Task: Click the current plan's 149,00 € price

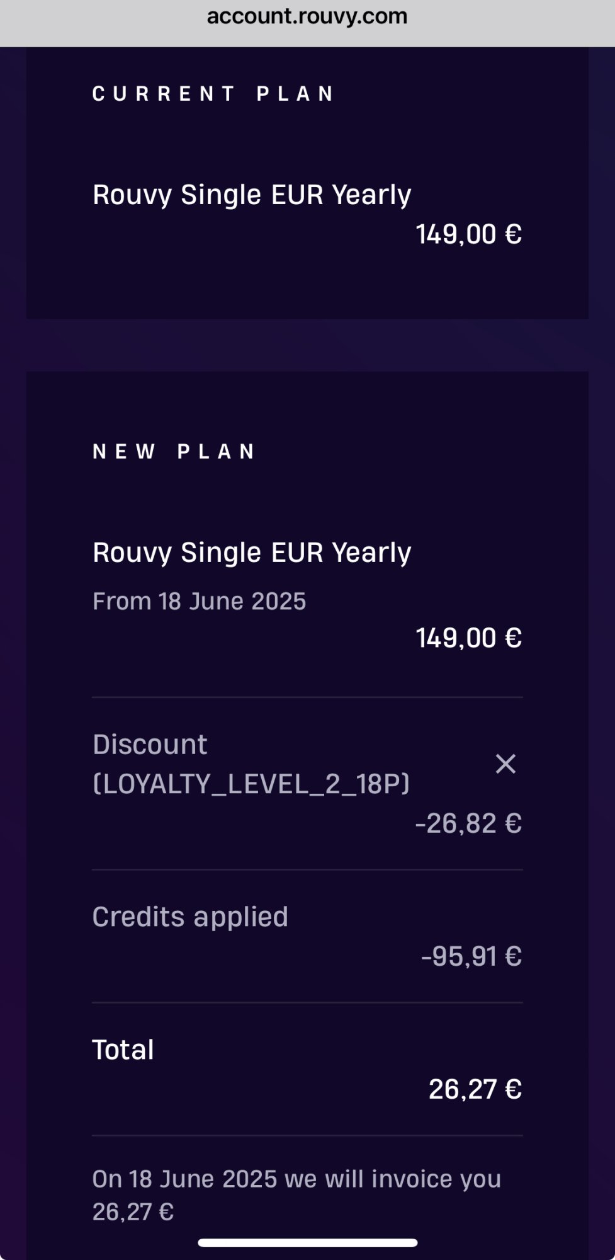Action: [468, 234]
